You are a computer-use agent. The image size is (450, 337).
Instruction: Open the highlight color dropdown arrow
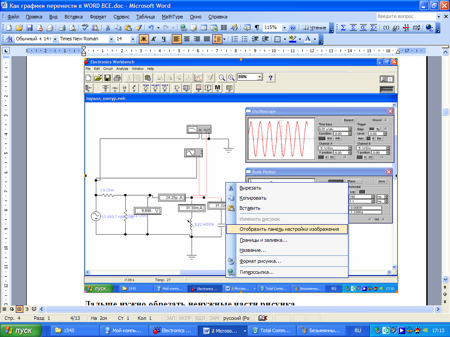tap(300, 39)
